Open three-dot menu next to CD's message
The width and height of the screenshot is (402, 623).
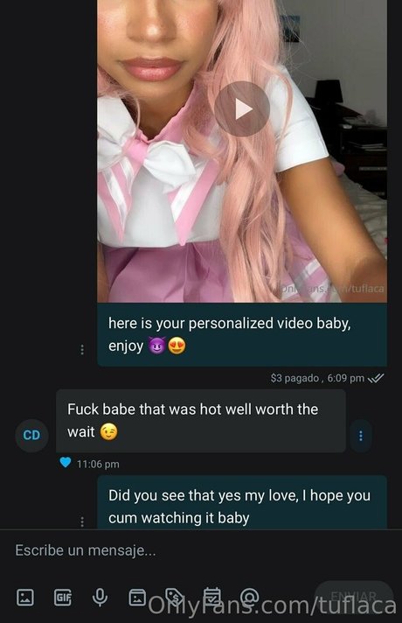(x=361, y=436)
